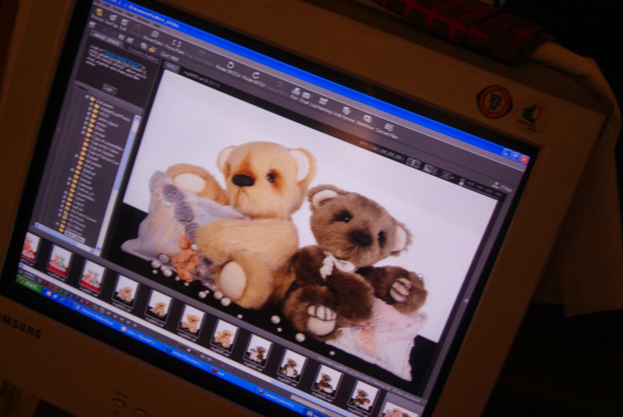
Task: Click the Edit toolbar icon
Action: click(124, 25)
